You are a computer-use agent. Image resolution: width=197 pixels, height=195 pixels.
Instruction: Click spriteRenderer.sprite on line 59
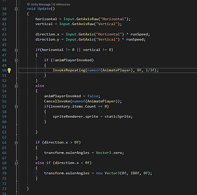(x=76, y=117)
